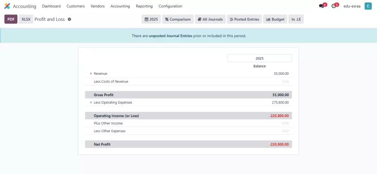The image size is (377, 174).
Task: Open Posted Entries options filter
Action: point(244,19)
